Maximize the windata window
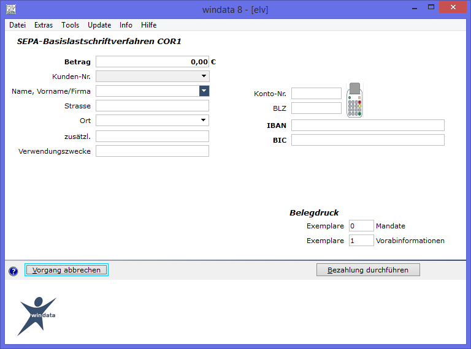 [431, 7]
